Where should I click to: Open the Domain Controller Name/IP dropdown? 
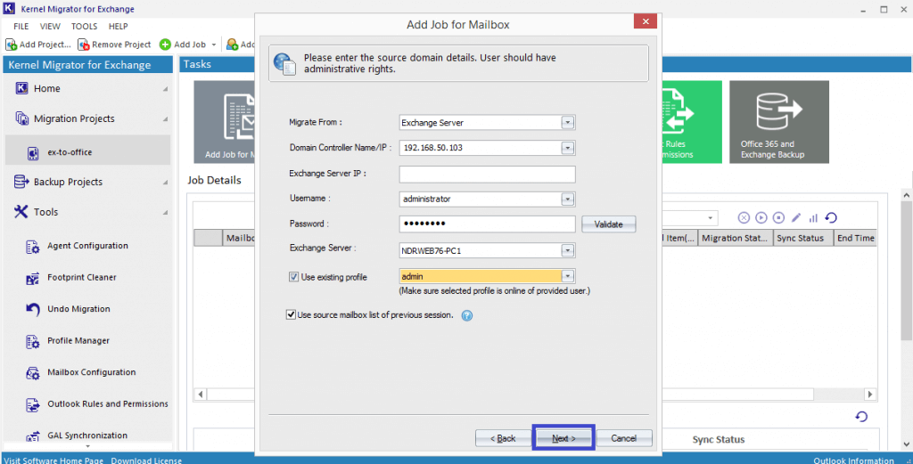(x=568, y=148)
